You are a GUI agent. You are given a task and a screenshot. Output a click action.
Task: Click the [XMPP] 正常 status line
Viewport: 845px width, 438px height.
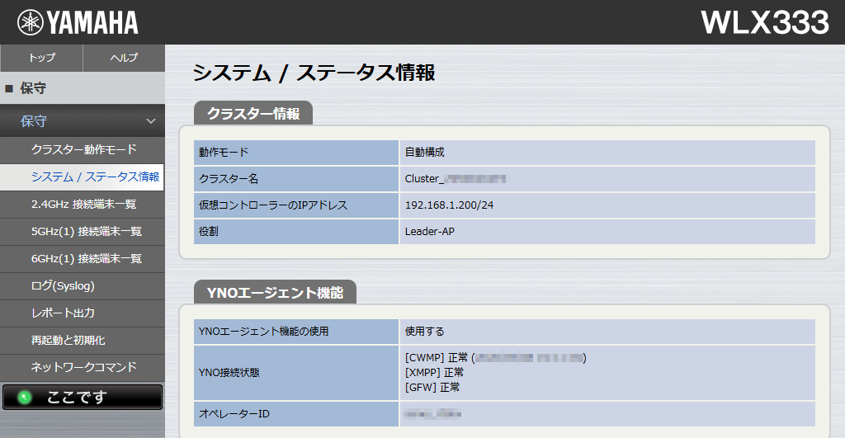tap(434, 372)
